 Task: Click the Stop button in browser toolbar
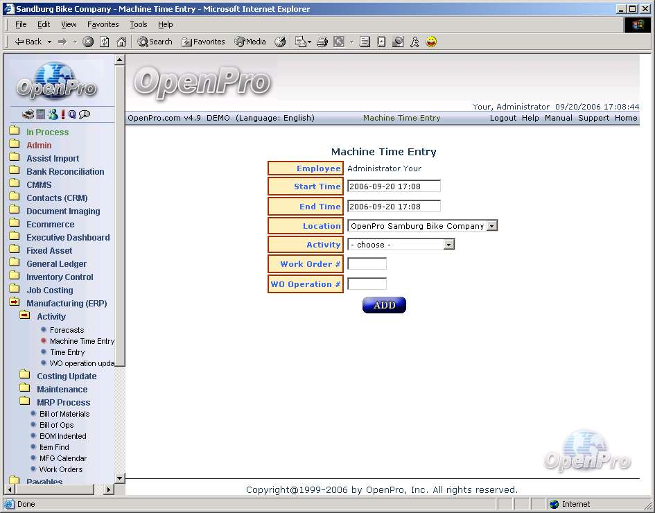pyautogui.click(x=88, y=42)
